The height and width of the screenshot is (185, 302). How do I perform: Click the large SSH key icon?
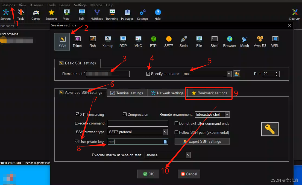pos(270,129)
